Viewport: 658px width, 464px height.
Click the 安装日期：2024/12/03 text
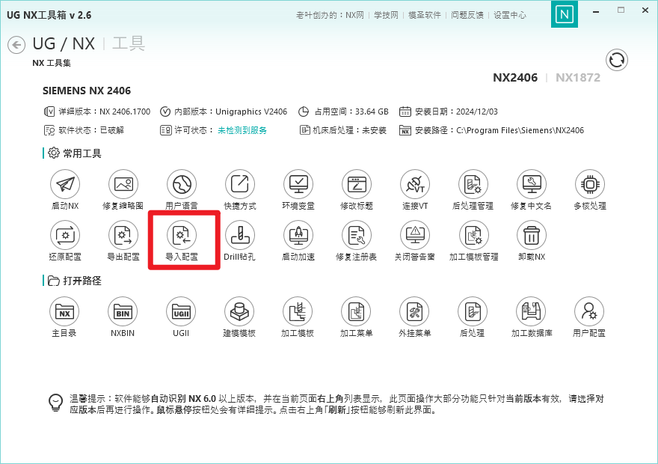[456, 112]
